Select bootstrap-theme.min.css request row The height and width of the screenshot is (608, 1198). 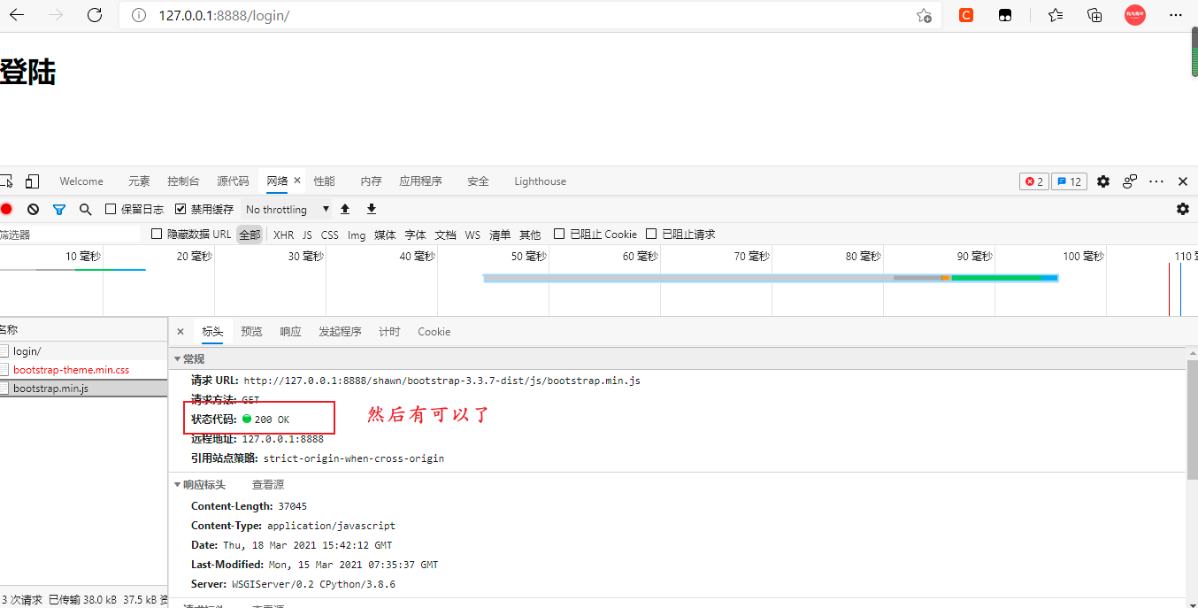pyautogui.click(x=83, y=370)
